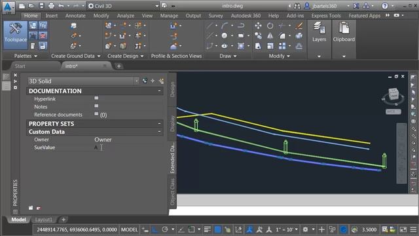Click the SueValue input field

click(x=128, y=147)
